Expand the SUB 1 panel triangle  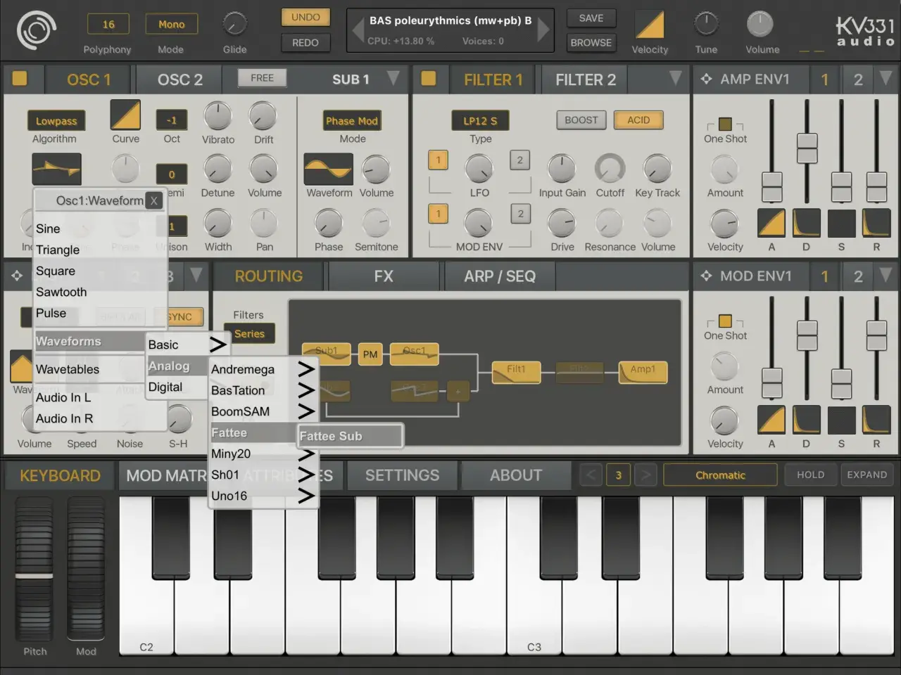tap(393, 77)
